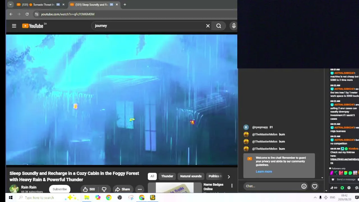Open the YouTube guide hamburger menu
The width and height of the screenshot is (359, 202).
click(x=14, y=26)
